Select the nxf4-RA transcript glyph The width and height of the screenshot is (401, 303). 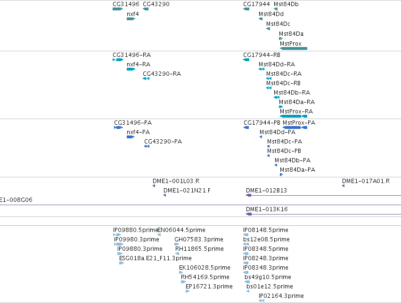pyautogui.click(x=131, y=69)
